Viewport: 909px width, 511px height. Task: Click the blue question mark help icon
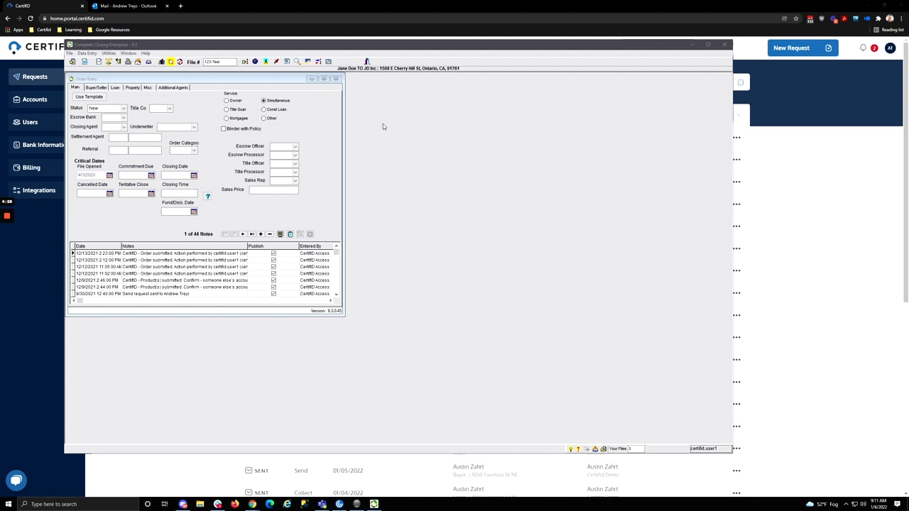pyautogui.click(x=207, y=197)
